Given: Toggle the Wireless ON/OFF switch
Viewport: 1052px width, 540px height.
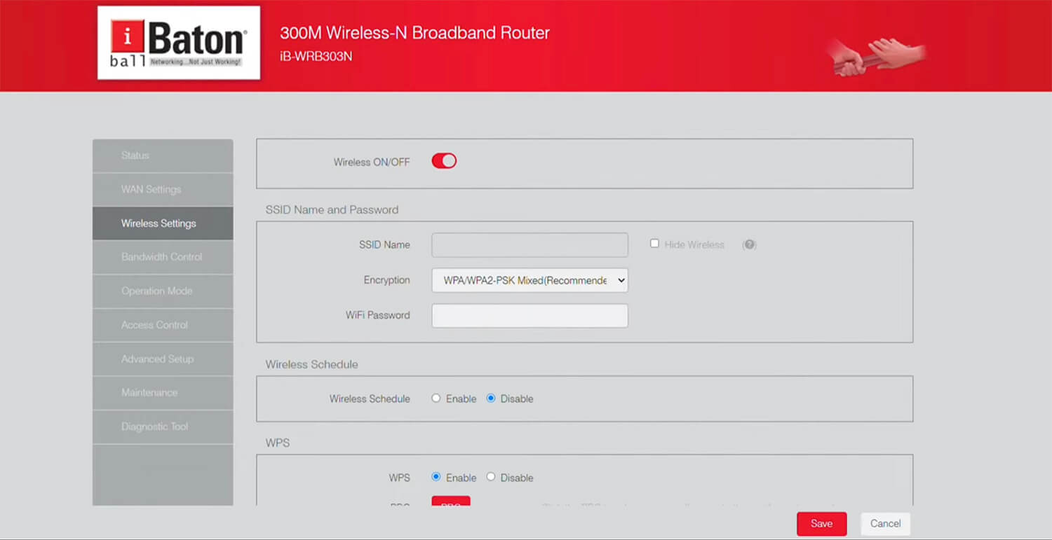Looking at the screenshot, I should point(444,162).
